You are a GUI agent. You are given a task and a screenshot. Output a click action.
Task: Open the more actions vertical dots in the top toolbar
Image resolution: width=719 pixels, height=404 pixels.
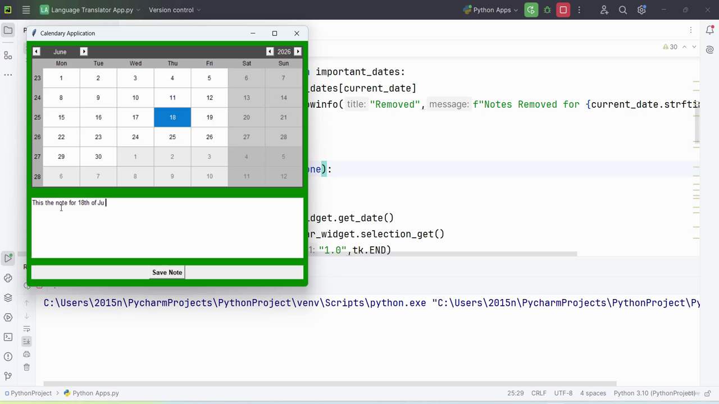coord(579,10)
